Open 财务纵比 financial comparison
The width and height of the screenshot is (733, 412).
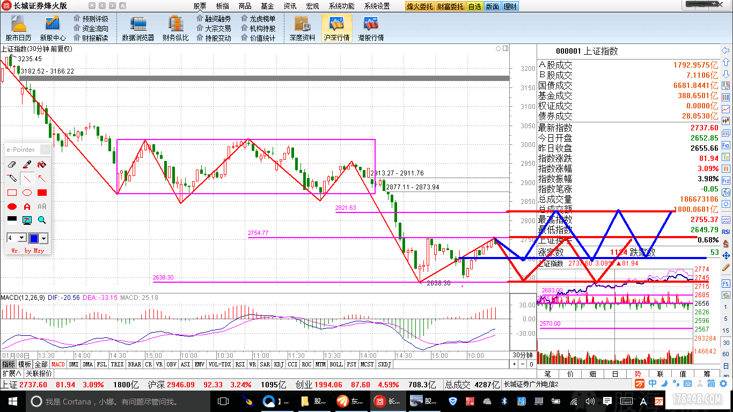pos(175,28)
